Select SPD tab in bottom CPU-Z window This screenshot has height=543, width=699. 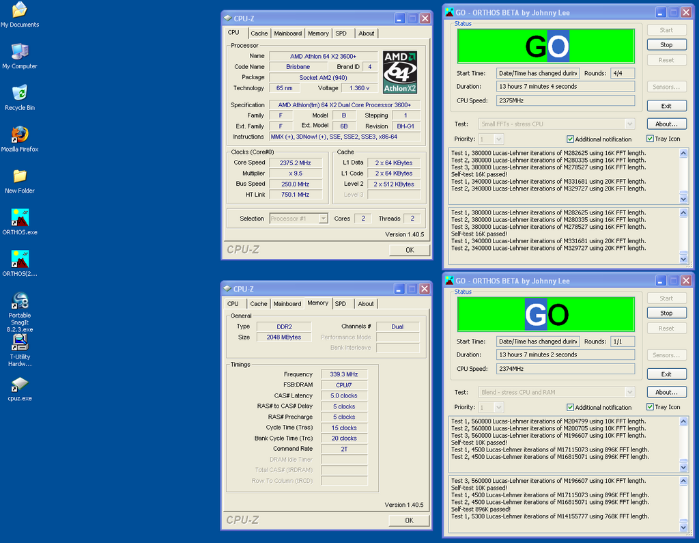click(x=341, y=304)
